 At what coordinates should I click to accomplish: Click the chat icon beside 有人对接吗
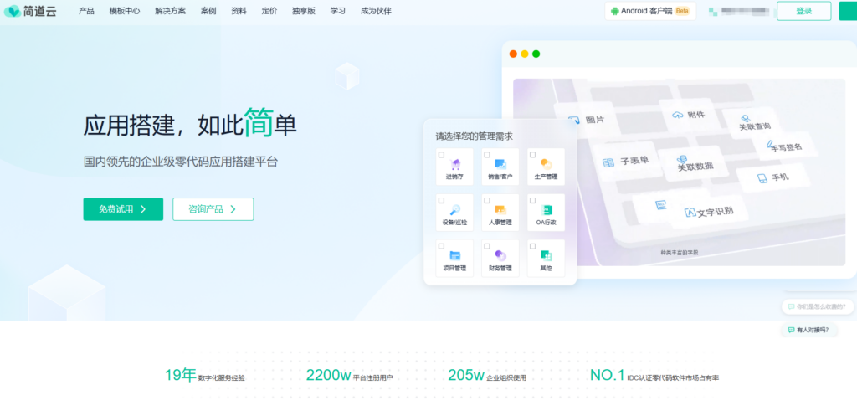pos(791,330)
